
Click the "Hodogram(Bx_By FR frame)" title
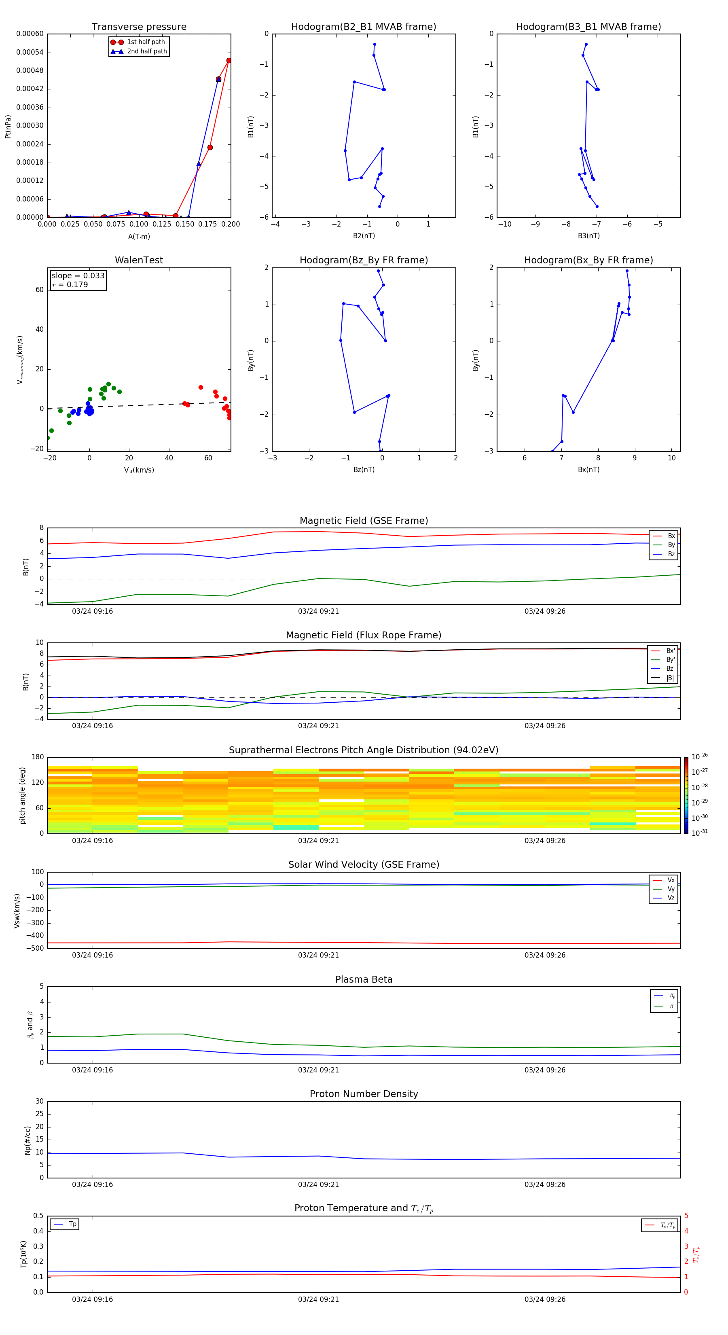pos(588,260)
